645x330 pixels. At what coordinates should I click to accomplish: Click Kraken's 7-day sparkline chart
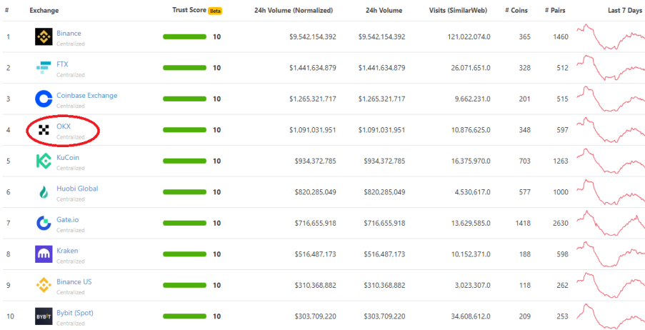[x=611, y=254]
